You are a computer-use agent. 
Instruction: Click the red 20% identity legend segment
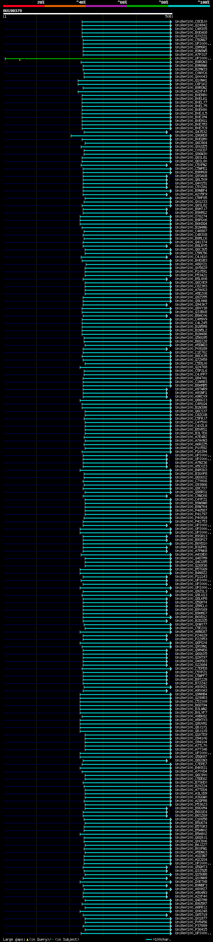(x=24, y=6)
